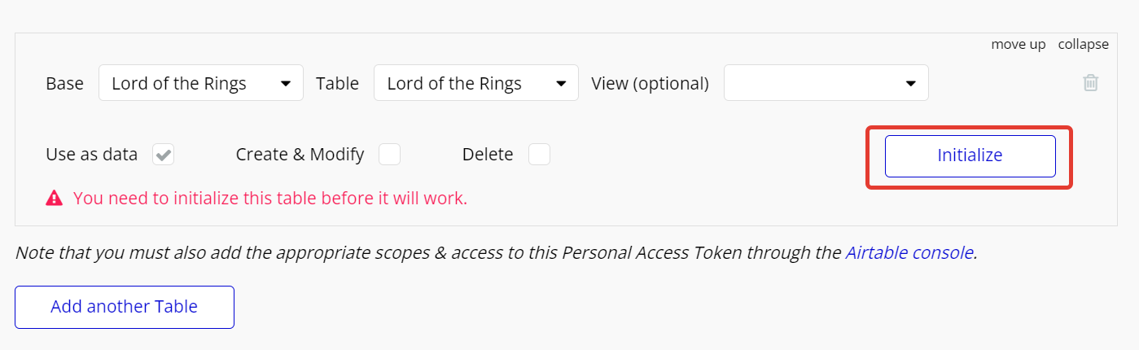This screenshot has height=350, width=1139.
Task: Enable the Delete permission checkbox
Action: click(539, 155)
